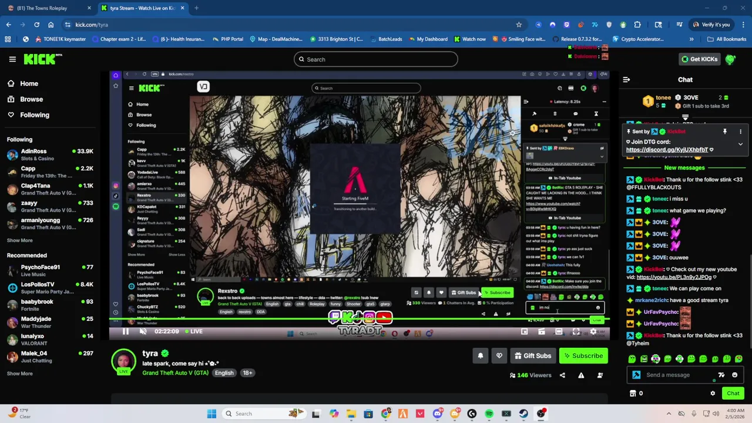Viewport: 752px width, 423px height.
Task: Expand the pinned message chevron
Action: pos(740,144)
